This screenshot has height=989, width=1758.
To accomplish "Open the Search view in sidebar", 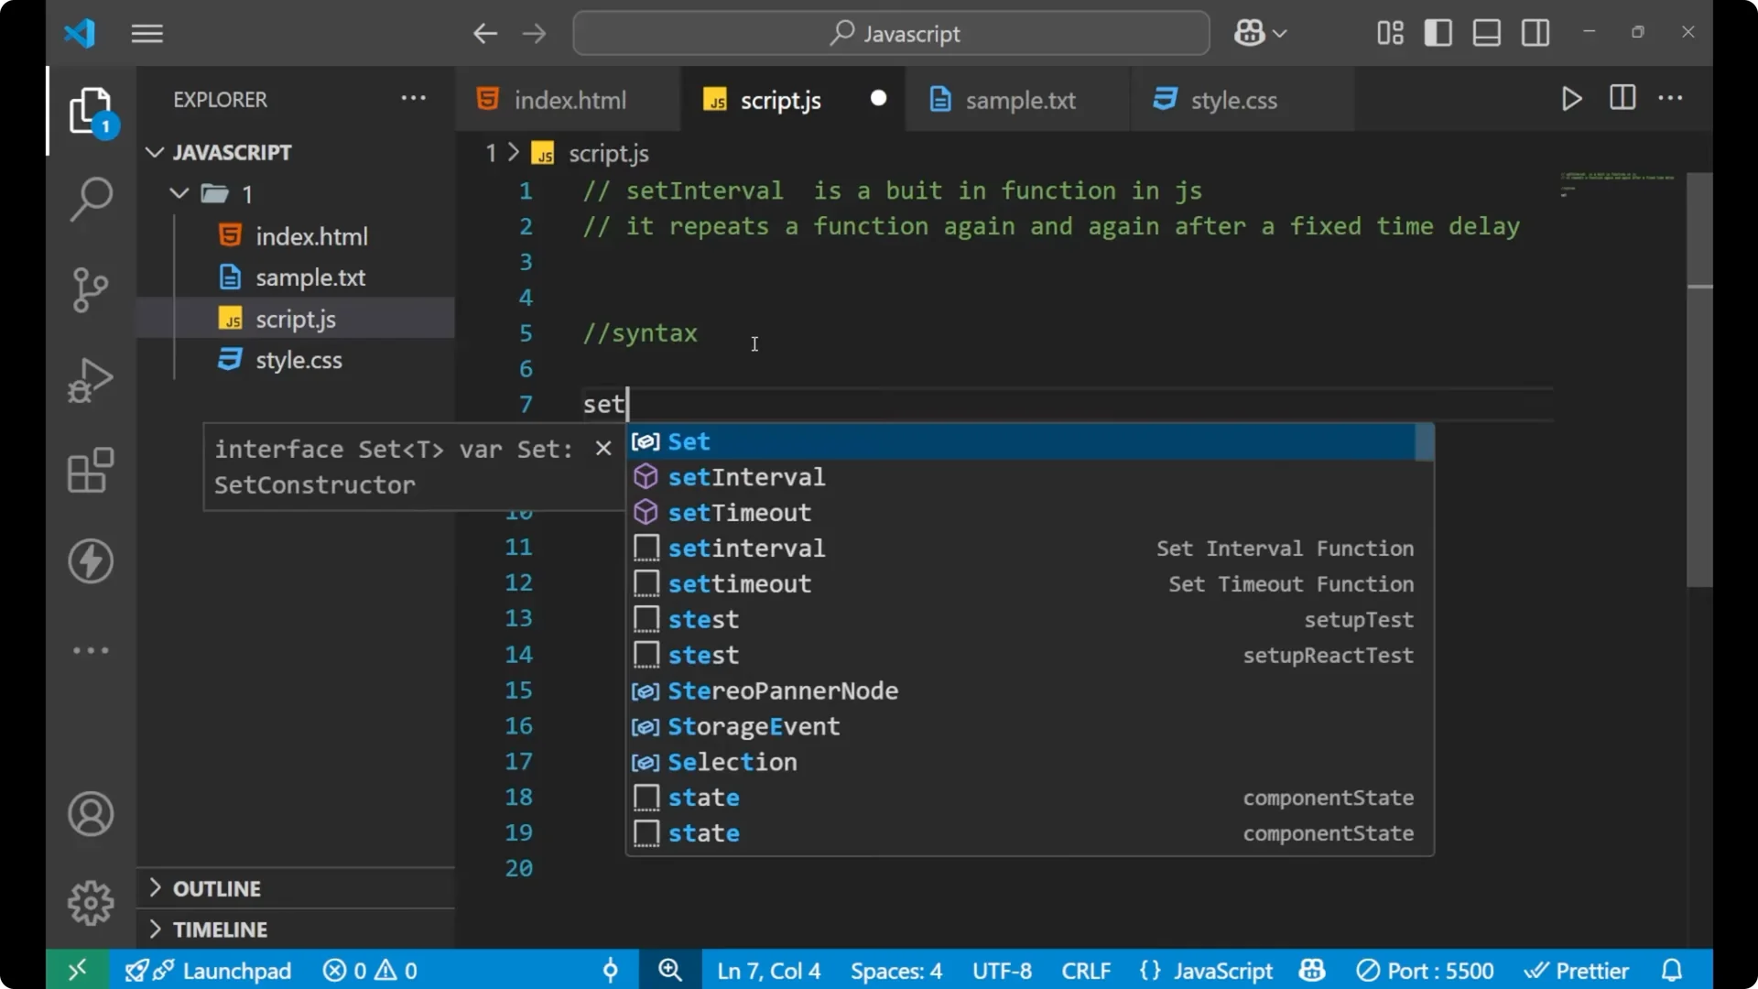I will (90, 199).
